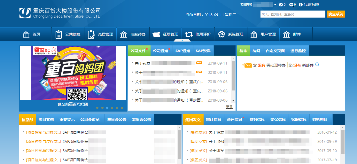Click the 更多 link under company files
Viewport: 357px width, 164px height.
[x=229, y=107]
